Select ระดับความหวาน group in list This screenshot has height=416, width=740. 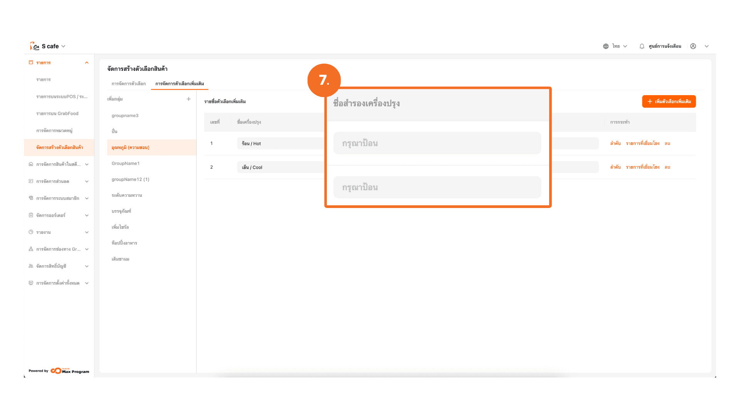coord(127,195)
